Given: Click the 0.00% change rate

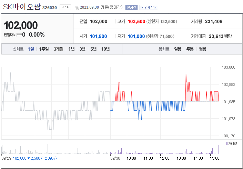Looking at the screenshot, I should point(37,34).
